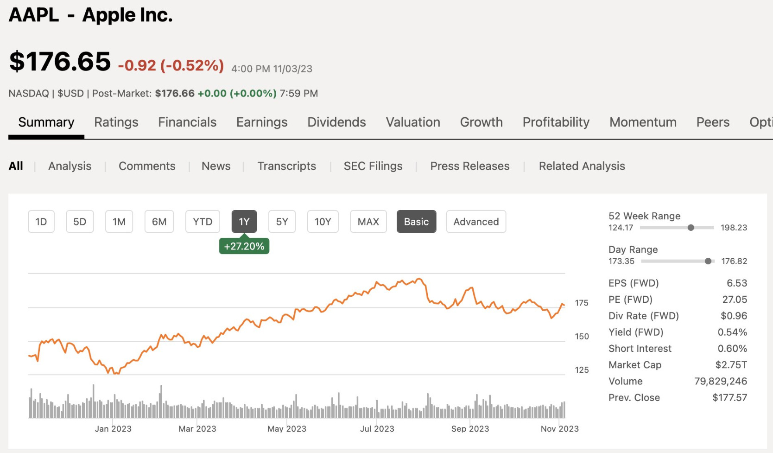Click the Nov 2023 axis label
Screen dimensions: 773x453
560,429
